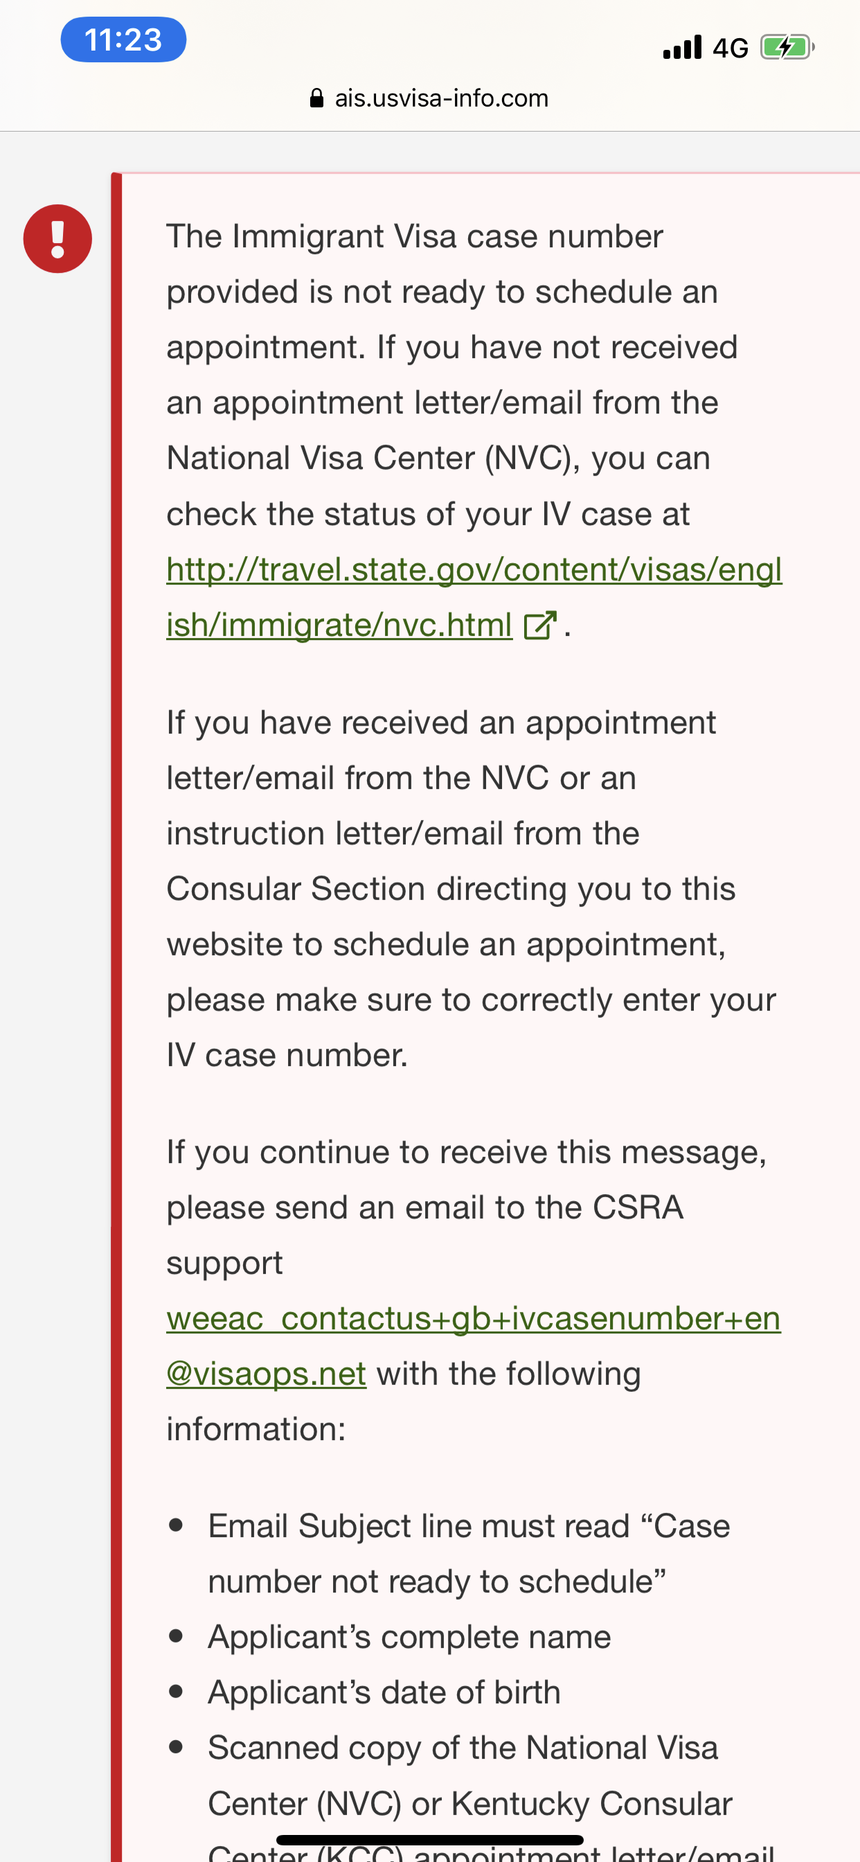Screen dimensions: 860x1862
Task: Tap the home indicator bar at bottom
Action: [430, 1840]
